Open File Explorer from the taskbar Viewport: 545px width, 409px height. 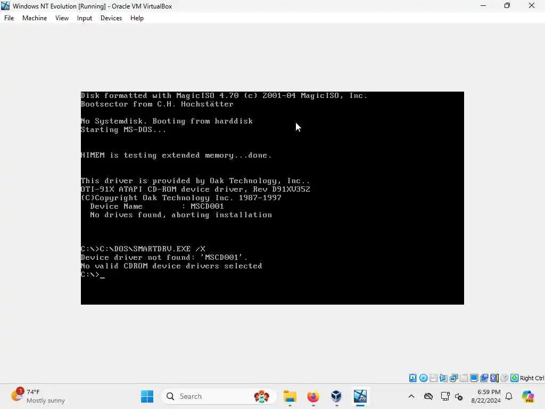(x=290, y=396)
